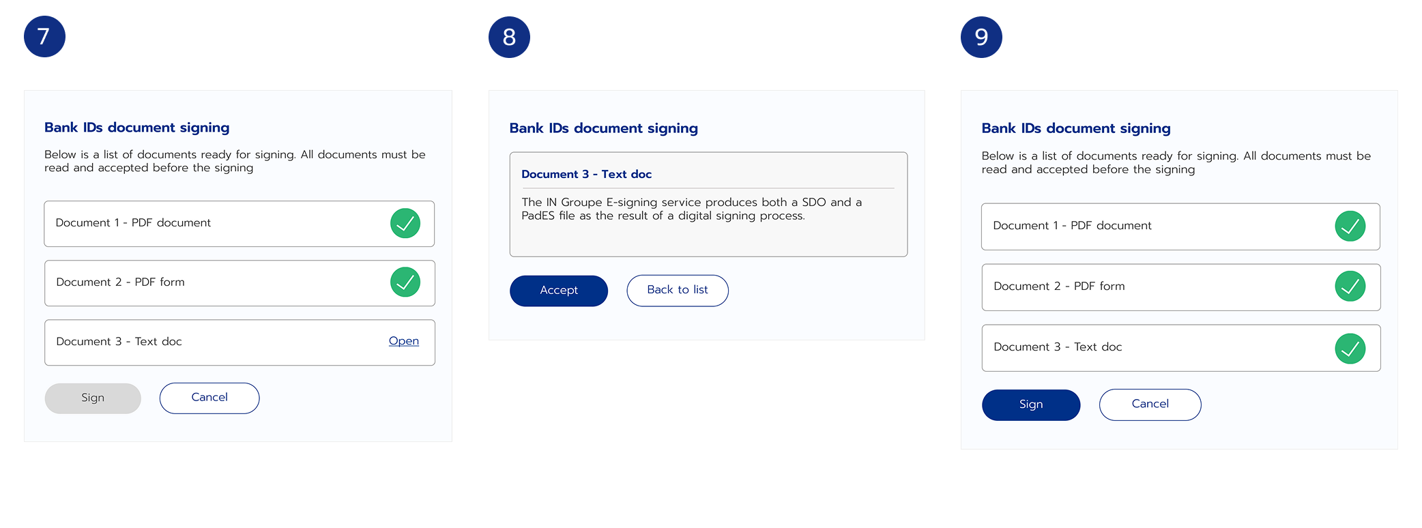The image size is (1422, 528).
Task: Click Document 2 green checkmark in step 7
Action: tap(405, 282)
